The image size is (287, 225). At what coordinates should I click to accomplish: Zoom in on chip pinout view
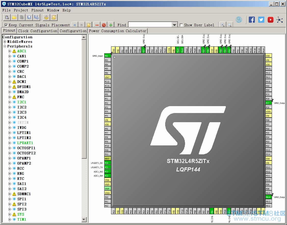[x=223, y=25]
